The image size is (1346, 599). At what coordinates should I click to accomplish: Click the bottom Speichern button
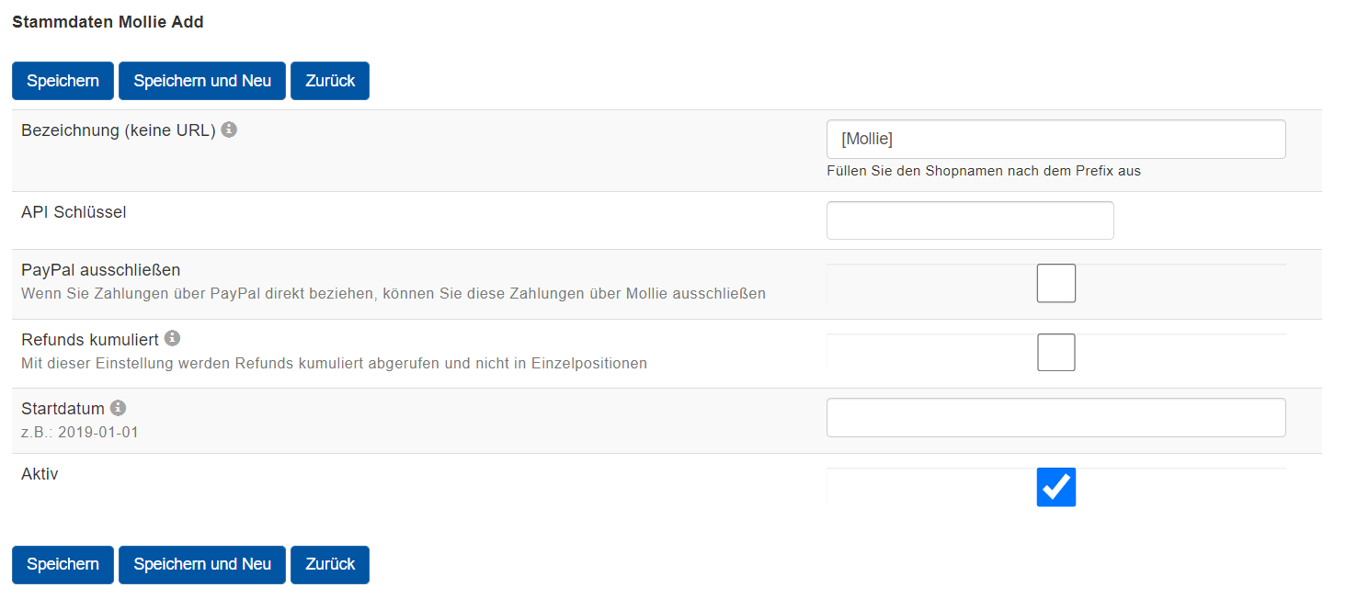coord(63,565)
